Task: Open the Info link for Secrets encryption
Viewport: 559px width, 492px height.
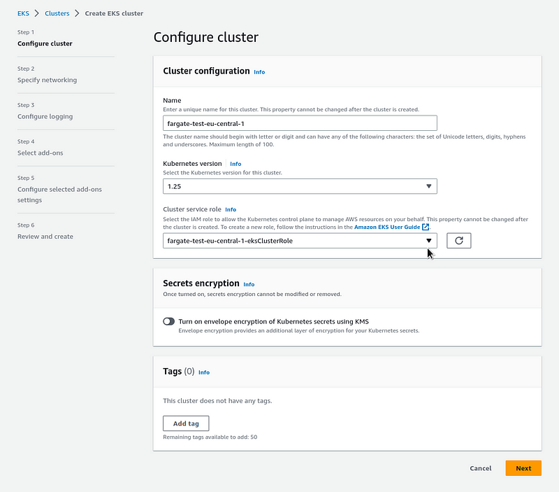Action: coord(249,284)
